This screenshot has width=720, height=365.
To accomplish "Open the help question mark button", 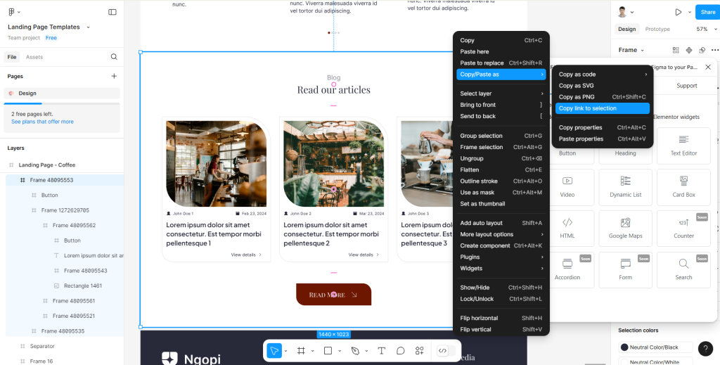I will 705,348.
